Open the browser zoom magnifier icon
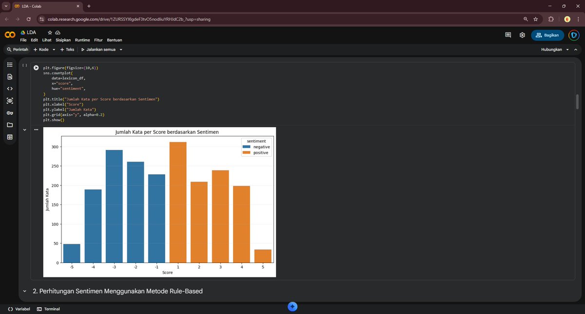585x314 pixels. click(526, 19)
